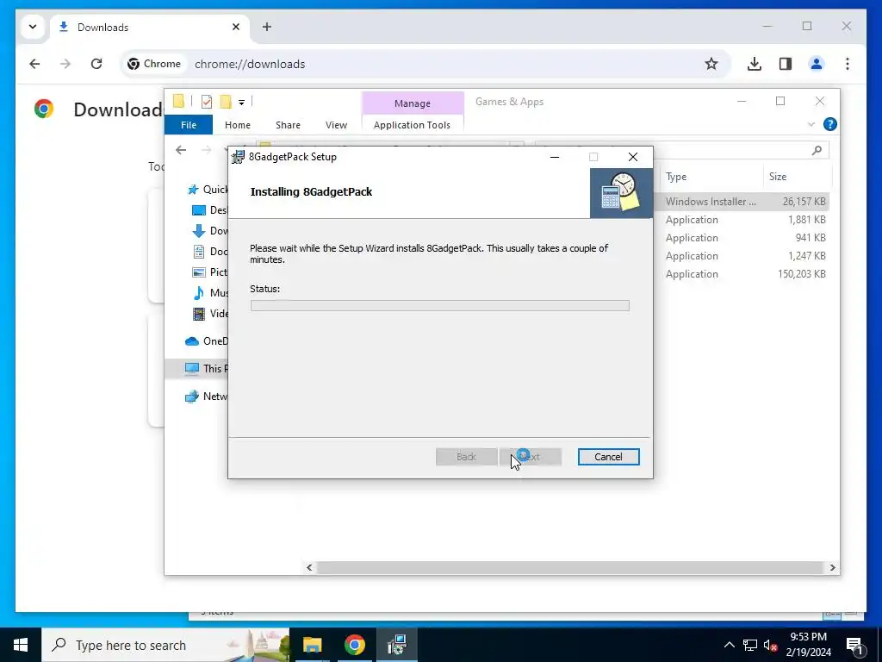Reload the Chrome downloads page

coord(96,64)
